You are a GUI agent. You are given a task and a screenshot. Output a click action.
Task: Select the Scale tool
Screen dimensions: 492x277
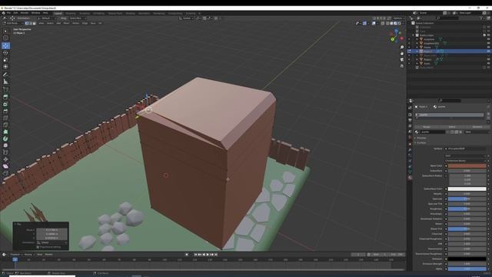(5, 60)
